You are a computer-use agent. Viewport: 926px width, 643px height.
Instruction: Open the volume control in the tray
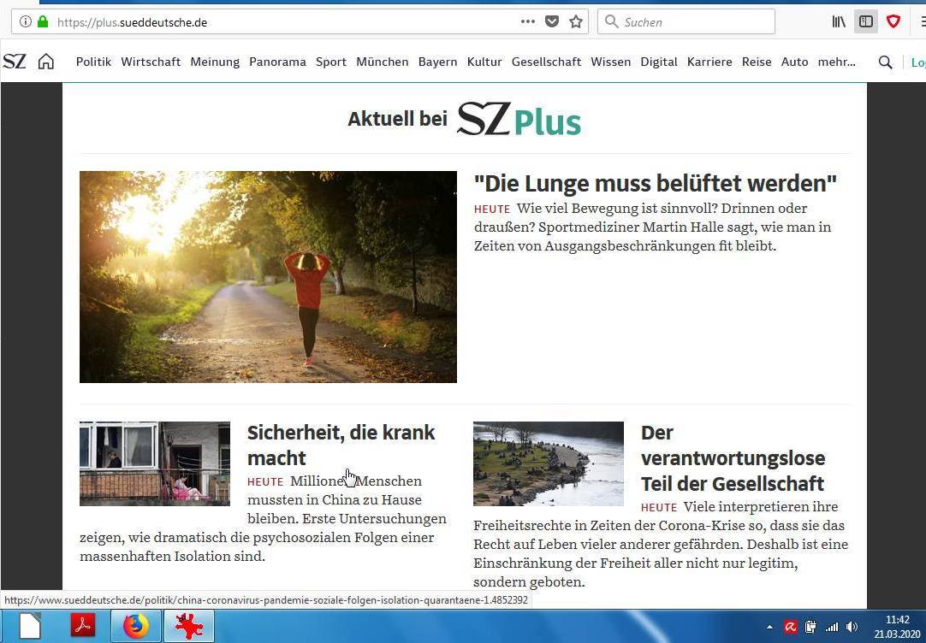click(852, 627)
